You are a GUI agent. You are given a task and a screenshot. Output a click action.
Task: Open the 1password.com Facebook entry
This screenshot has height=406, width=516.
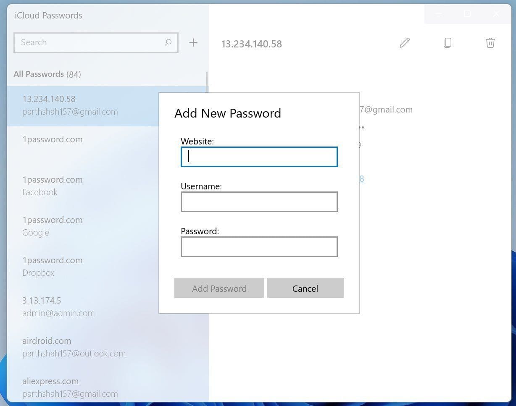point(108,186)
